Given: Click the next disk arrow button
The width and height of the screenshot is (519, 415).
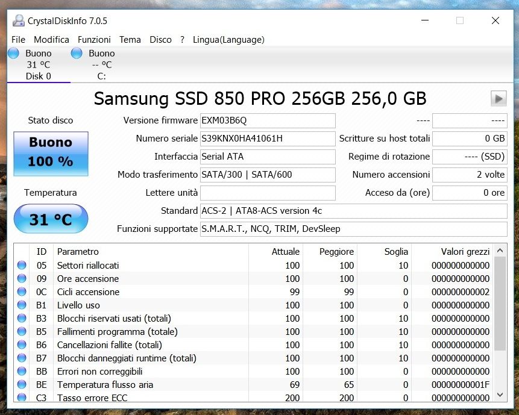Looking at the screenshot, I should point(499,99).
